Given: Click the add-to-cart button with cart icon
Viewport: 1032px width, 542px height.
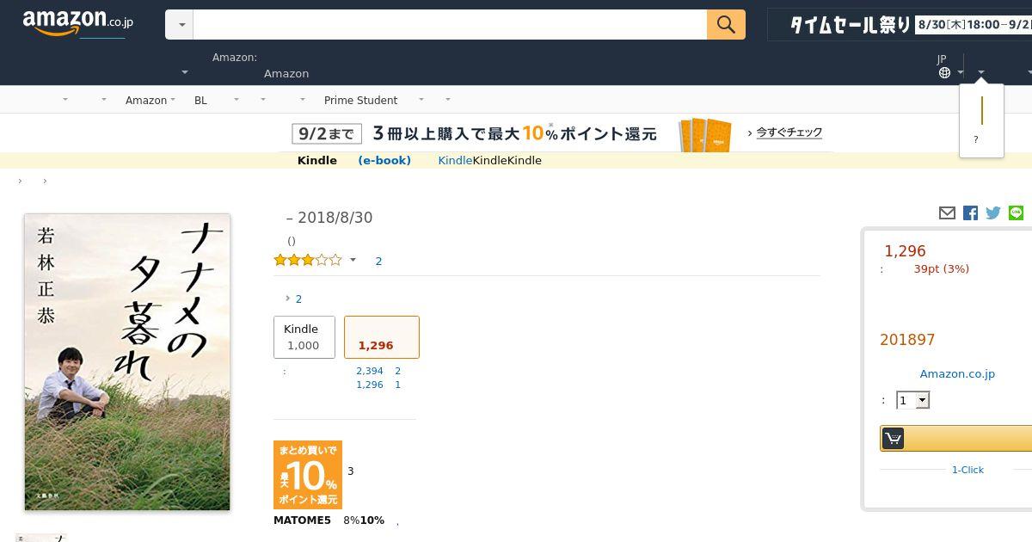Looking at the screenshot, I should [x=955, y=439].
